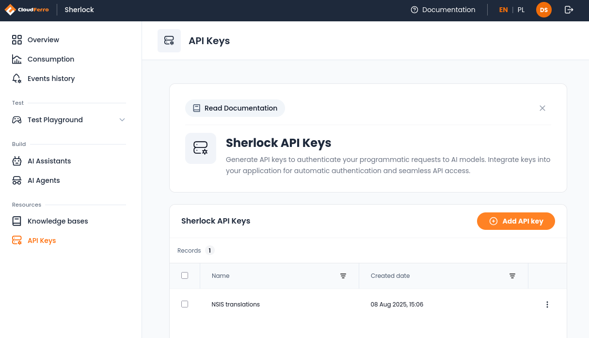Click the Sherlock product name
This screenshot has width=589, height=338.
[80, 10]
